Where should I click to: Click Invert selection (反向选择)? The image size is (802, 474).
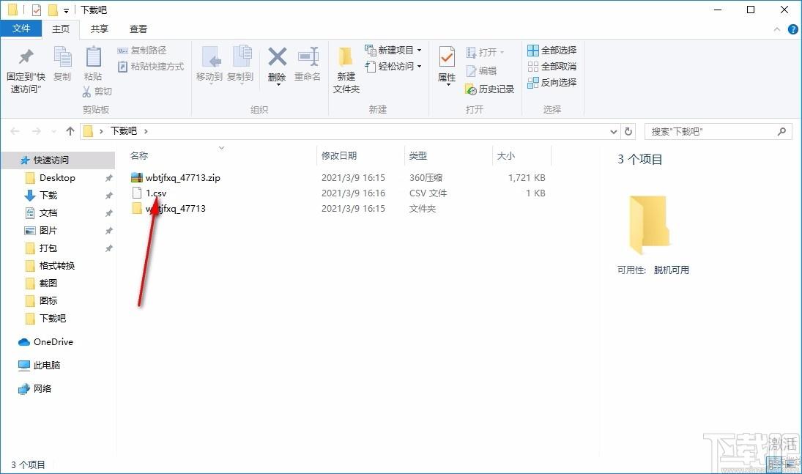click(552, 82)
